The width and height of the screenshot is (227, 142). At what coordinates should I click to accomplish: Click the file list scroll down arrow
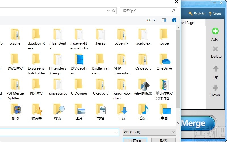click(x=178, y=123)
